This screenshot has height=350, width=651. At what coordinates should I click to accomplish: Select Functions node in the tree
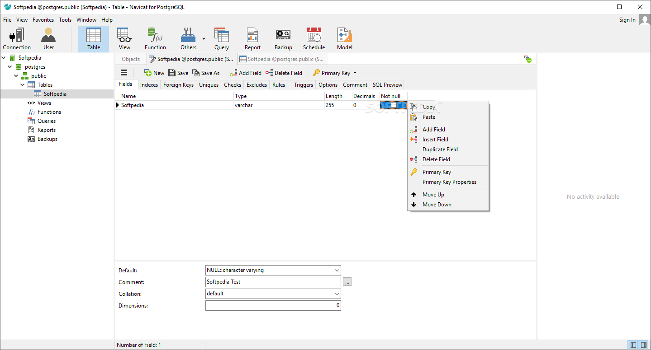[x=49, y=112]
